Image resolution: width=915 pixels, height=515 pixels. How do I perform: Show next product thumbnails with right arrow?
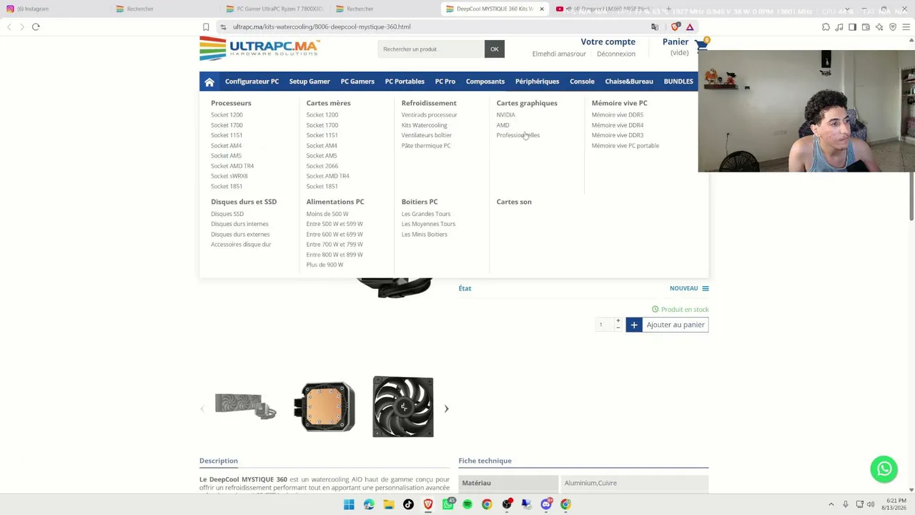click(446, 409)
